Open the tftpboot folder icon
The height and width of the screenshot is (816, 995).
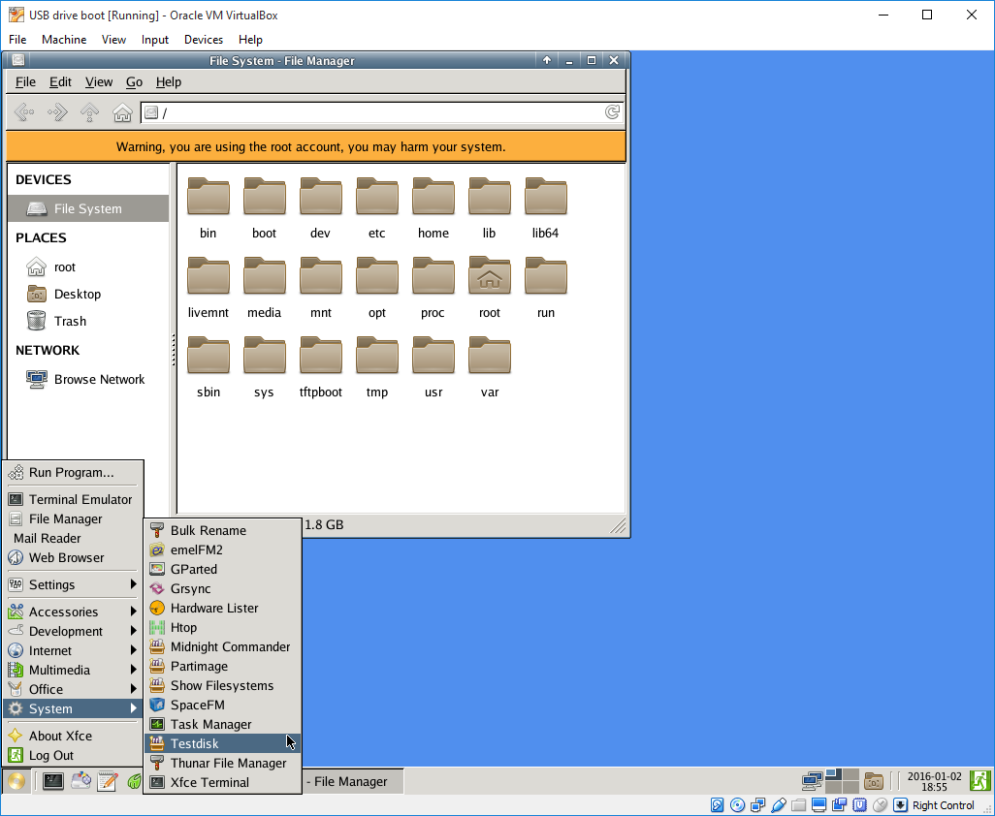click(320, 355)
